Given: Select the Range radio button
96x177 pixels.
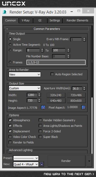Looking at the screenshot, I should point(10,50).
